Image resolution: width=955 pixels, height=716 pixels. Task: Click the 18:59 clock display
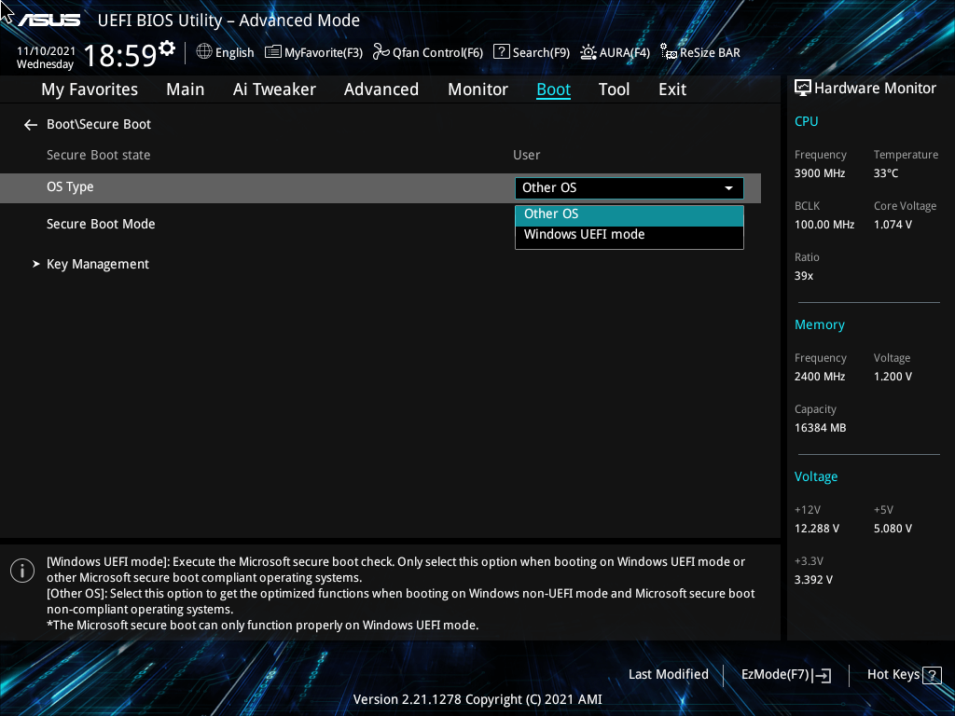120,56
